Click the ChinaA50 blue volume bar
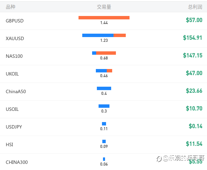 coord(104,88)
